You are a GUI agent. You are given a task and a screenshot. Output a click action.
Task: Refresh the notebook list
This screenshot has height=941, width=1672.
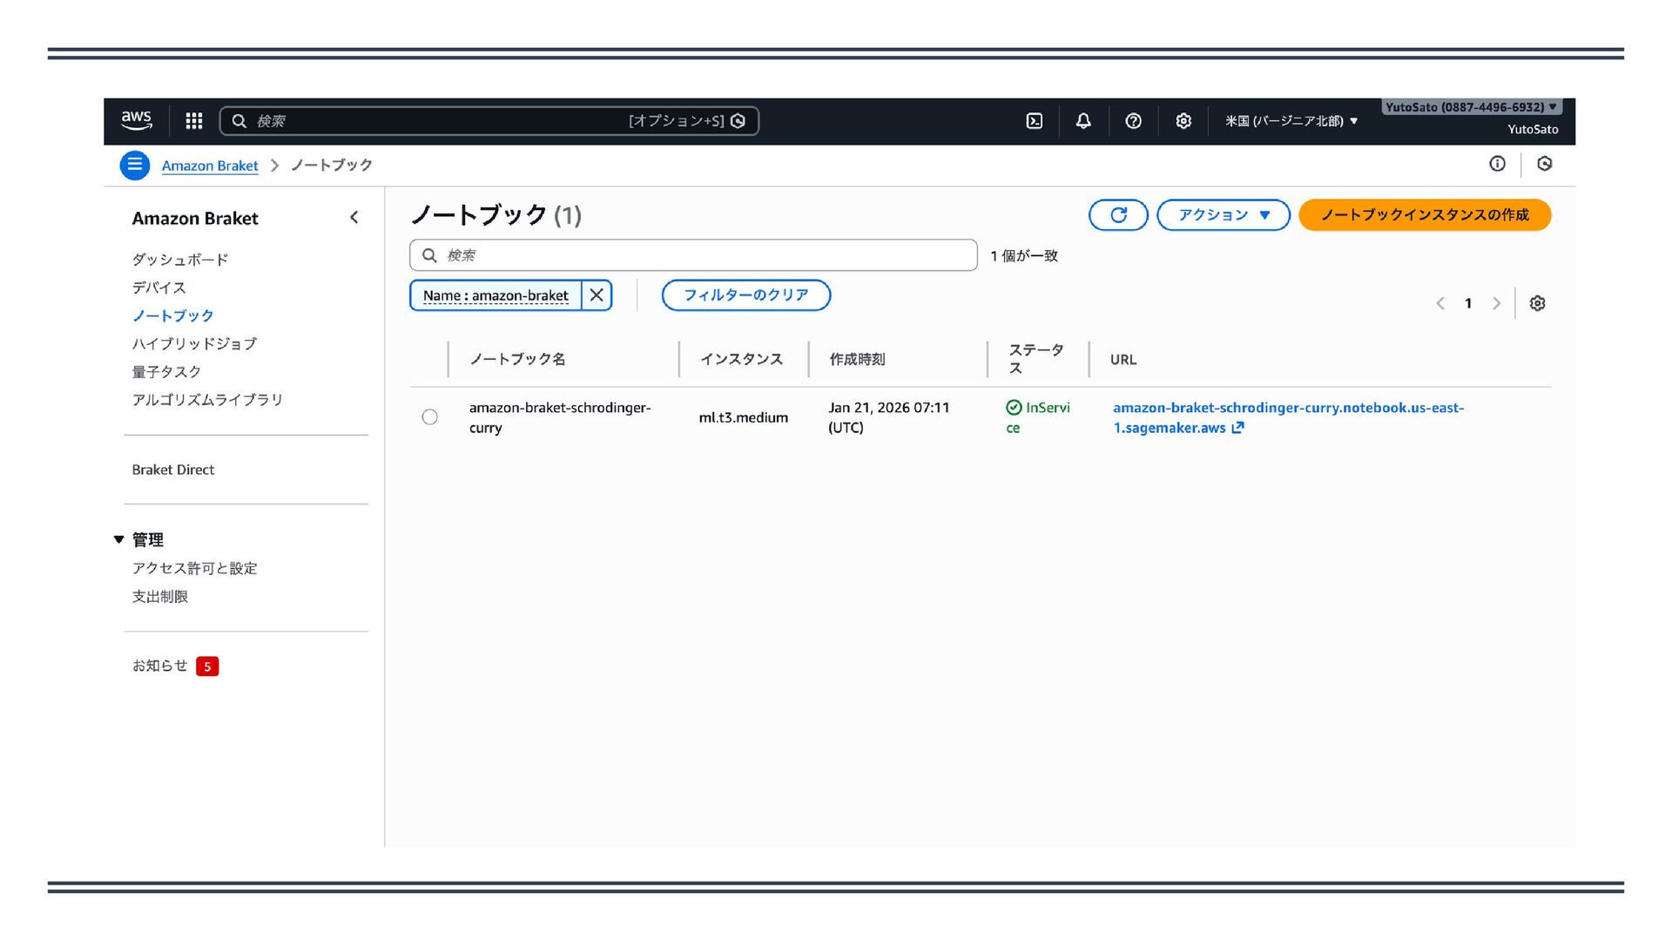[1118, 215]
